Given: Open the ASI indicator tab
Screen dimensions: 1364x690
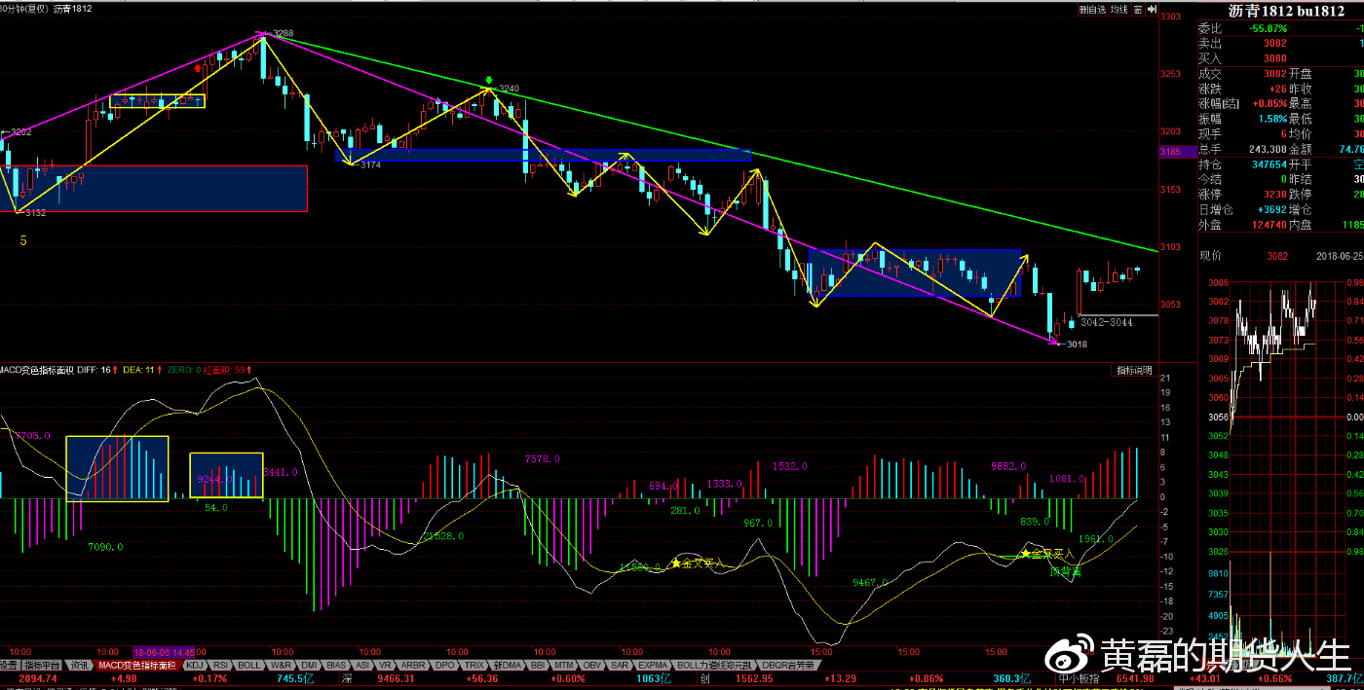Looking at the screenshot, I should 362,666.
